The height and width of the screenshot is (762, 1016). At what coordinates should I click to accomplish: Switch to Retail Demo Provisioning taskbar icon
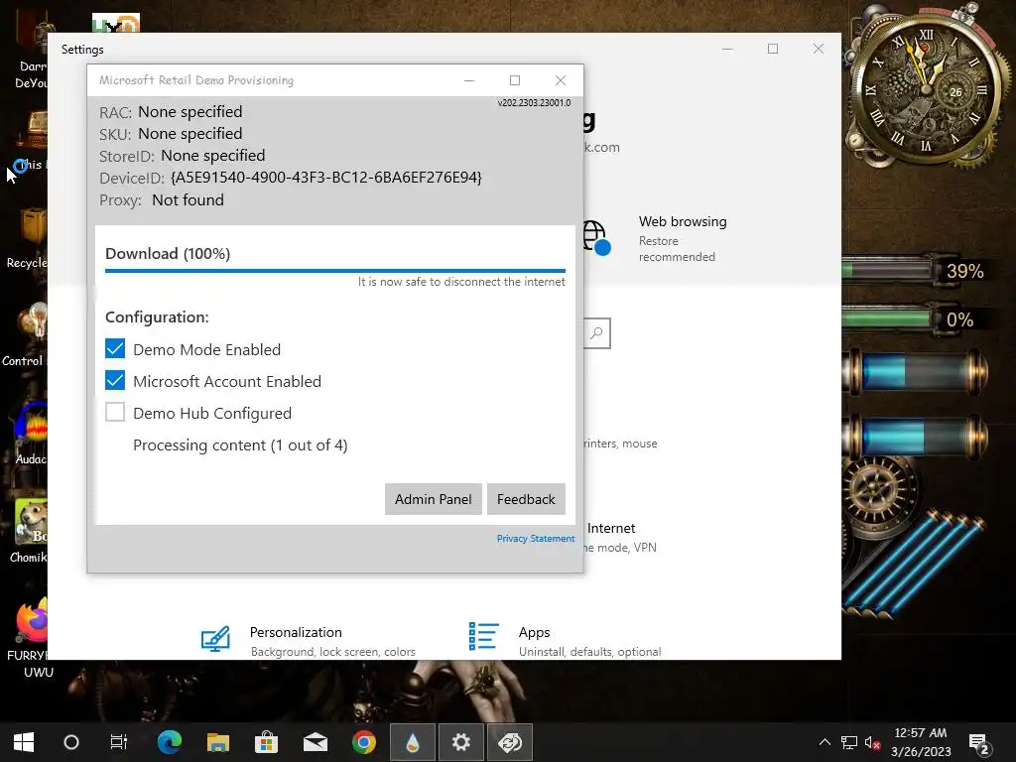pyautogui.click(x=510, y=742)
